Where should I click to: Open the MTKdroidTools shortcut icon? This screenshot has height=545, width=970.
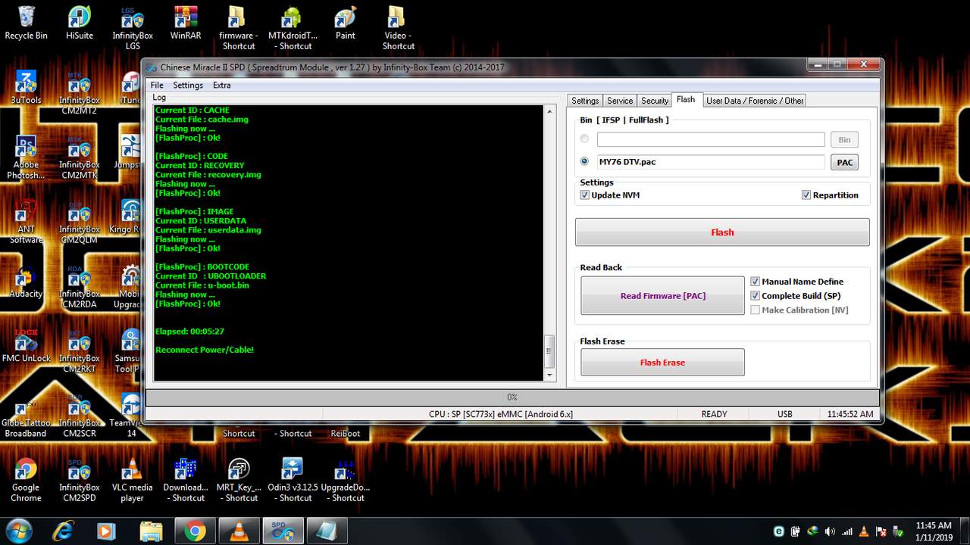(293, 28)
